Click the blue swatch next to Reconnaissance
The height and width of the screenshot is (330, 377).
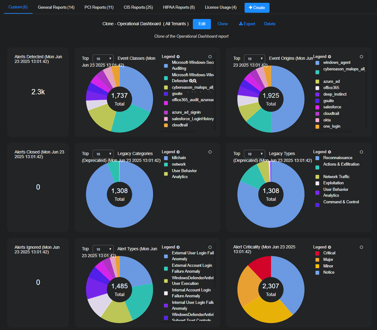317,158
